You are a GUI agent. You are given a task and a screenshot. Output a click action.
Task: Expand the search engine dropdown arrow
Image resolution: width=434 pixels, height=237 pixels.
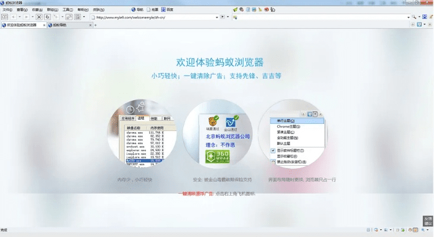419,17
